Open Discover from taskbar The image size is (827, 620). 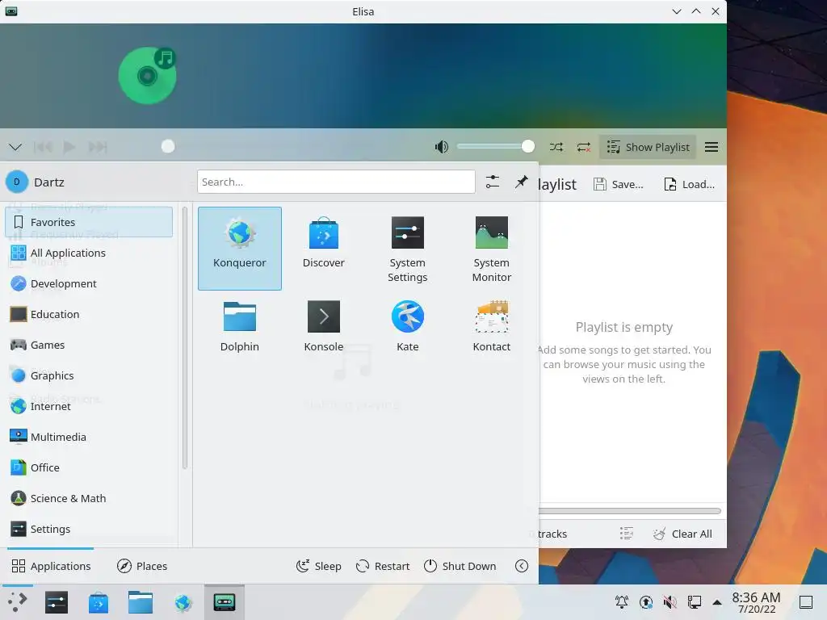98,602
